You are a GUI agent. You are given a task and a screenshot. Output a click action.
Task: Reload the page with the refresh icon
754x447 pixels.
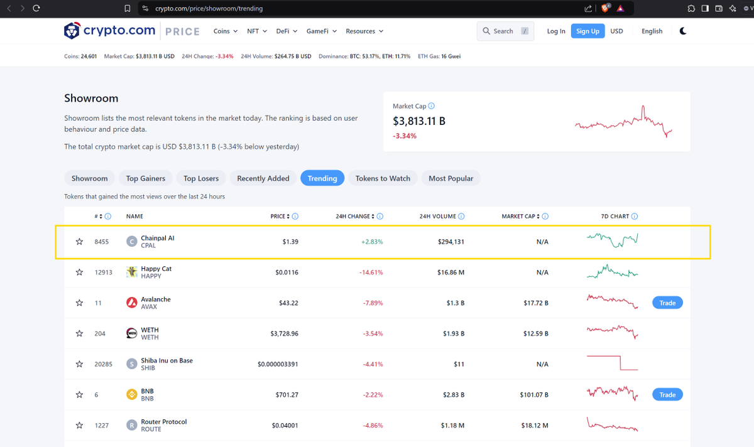coord(36,8)
